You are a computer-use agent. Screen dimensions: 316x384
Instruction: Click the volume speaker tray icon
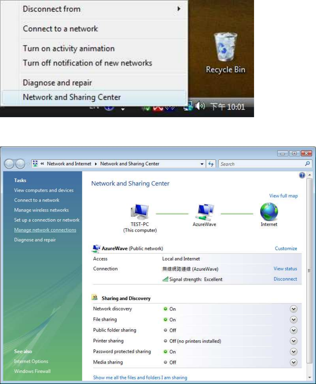pyautogui.click(x=200, y=106)
